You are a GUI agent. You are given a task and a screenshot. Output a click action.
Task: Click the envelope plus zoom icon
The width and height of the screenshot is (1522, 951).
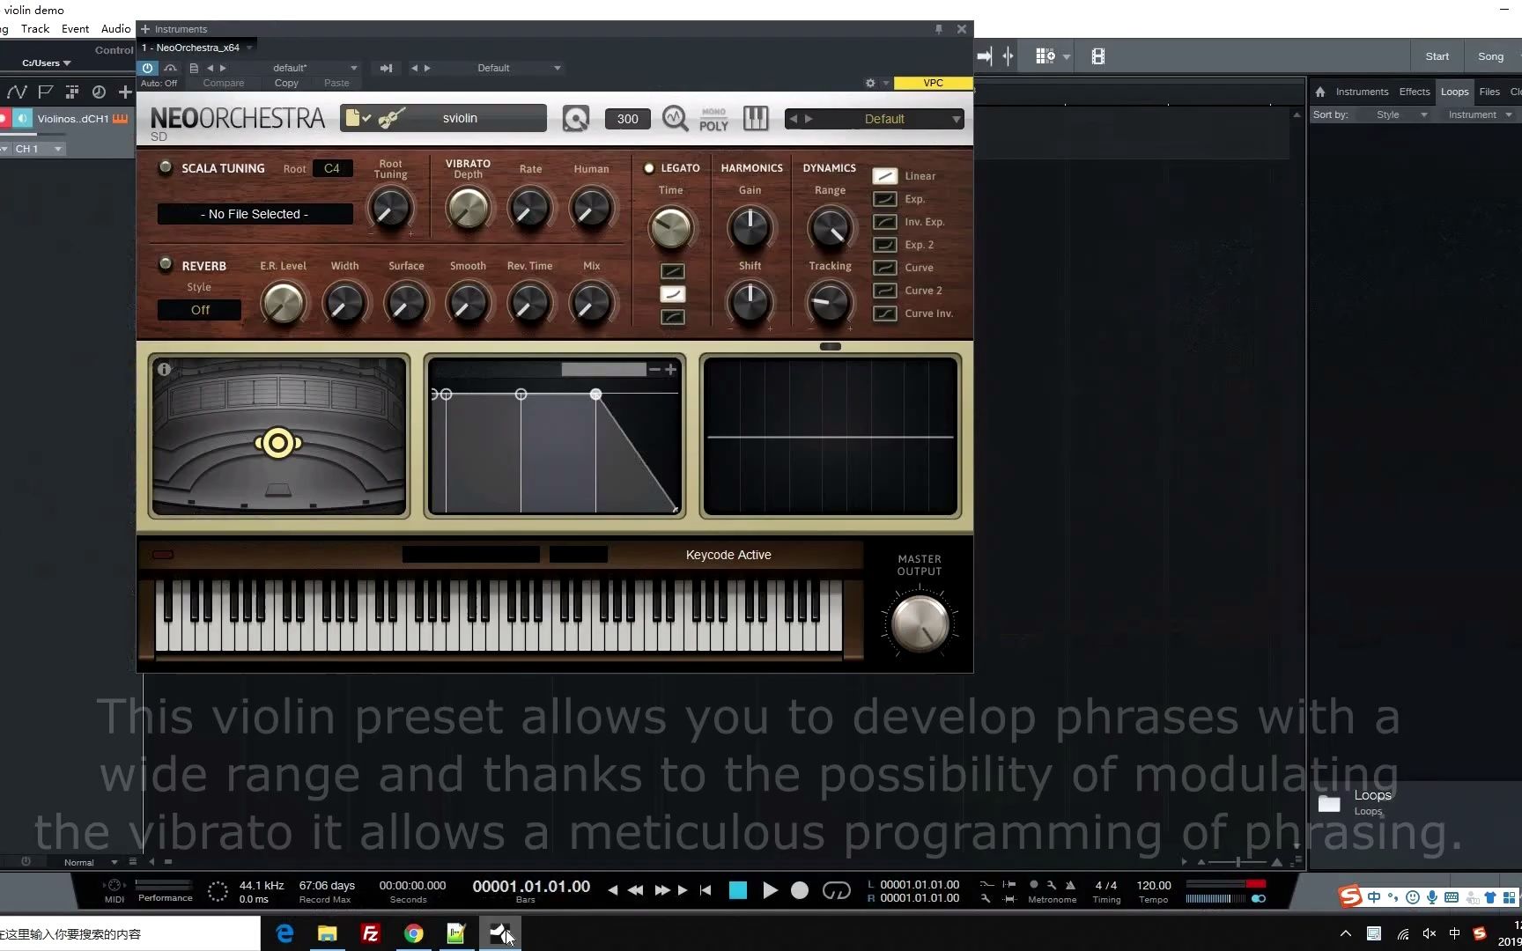pos(671,370)
